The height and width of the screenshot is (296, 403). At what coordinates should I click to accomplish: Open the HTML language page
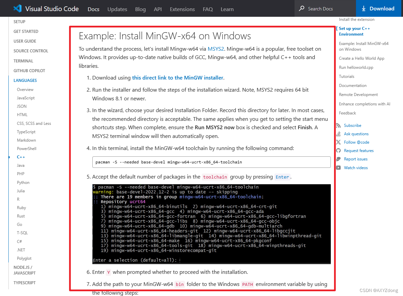[x=22, y=115]
